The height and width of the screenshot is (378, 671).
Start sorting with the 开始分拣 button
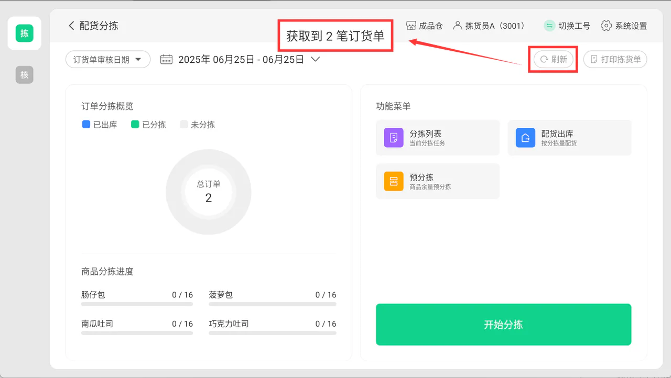click(x=503, y=325)
